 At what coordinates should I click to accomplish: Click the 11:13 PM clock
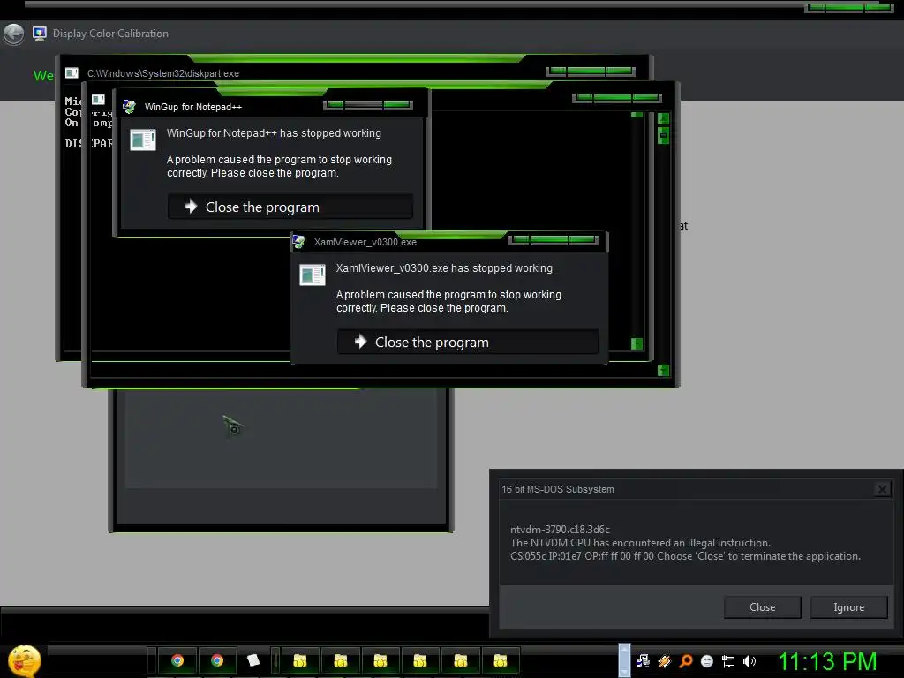tap(827, 661)
